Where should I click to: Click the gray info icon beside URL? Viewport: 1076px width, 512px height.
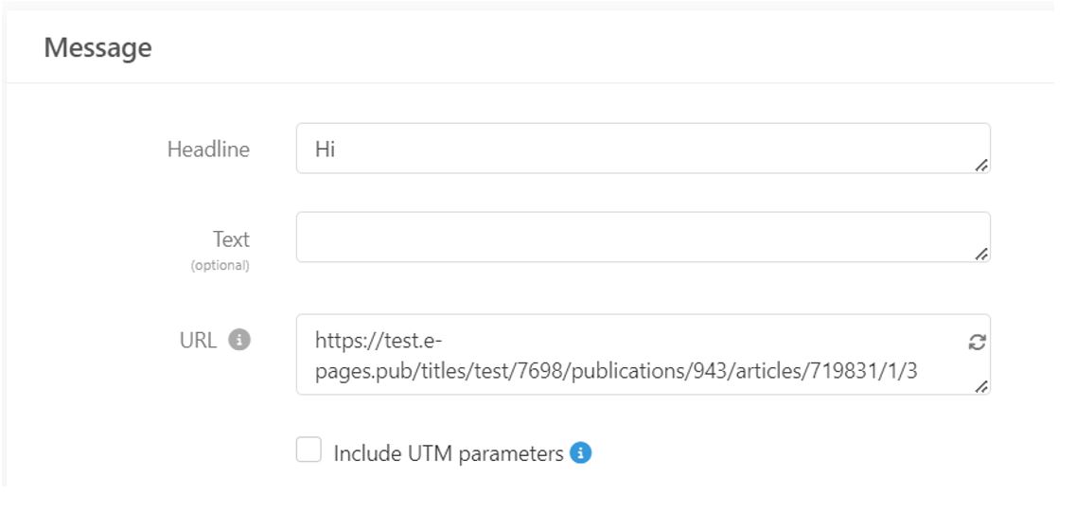pyautogui.click(x=239, y=340)
